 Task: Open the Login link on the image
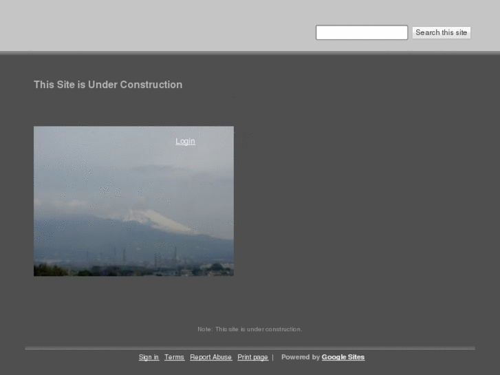[185, 141]
